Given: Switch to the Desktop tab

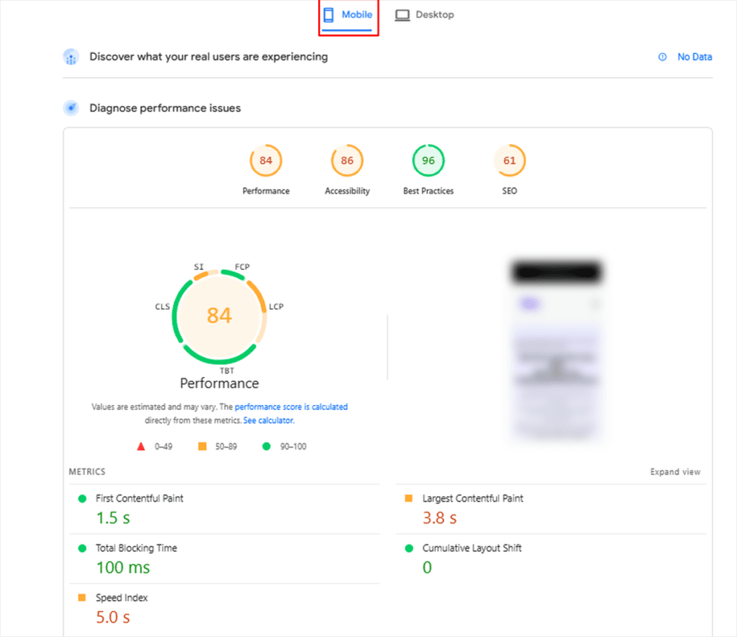Looking at the screenshot, I should tap(425, 15).
